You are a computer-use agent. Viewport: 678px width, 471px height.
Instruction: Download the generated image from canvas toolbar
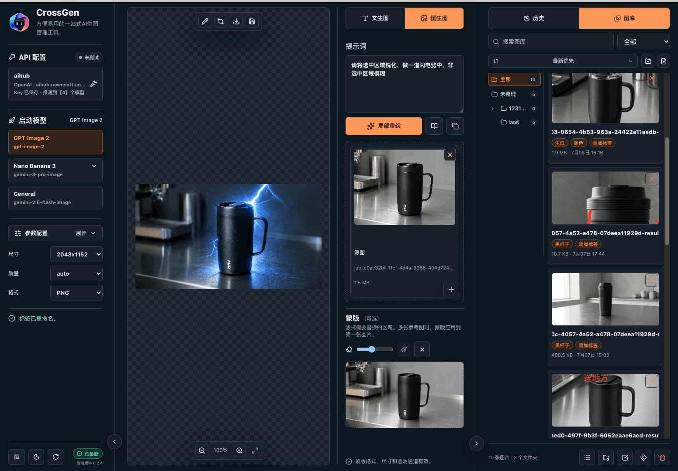(236, 21)
